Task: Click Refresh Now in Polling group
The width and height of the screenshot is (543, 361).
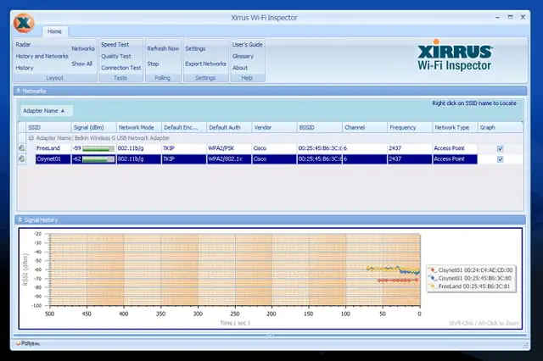Action: (162, 49)
